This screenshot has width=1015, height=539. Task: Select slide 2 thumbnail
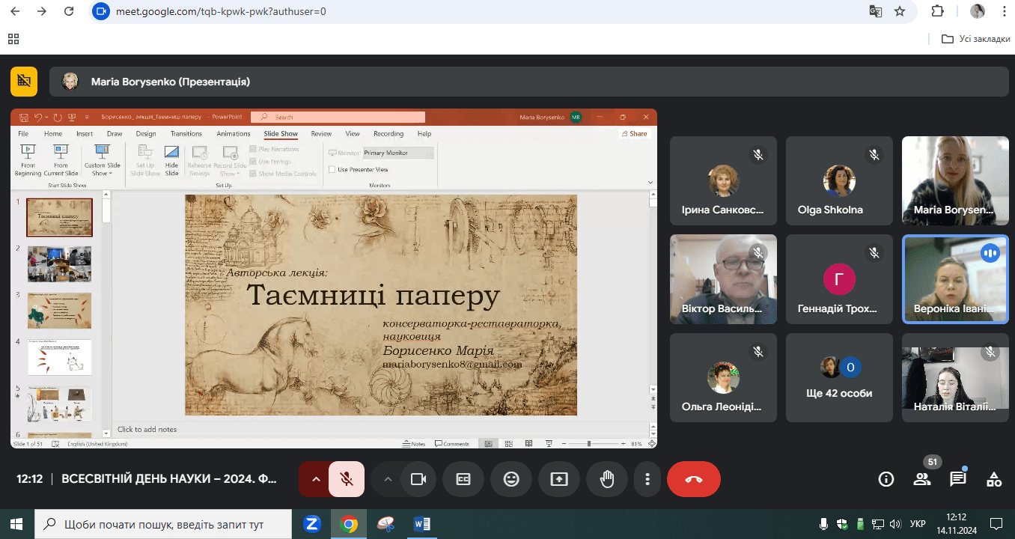[59, 264]
